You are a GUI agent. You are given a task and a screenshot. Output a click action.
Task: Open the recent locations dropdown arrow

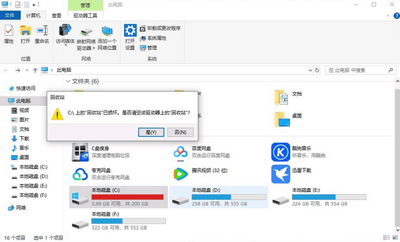pos(27,70)
